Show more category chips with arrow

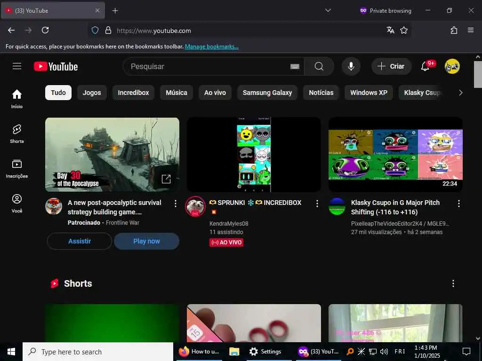coord(460,93)
